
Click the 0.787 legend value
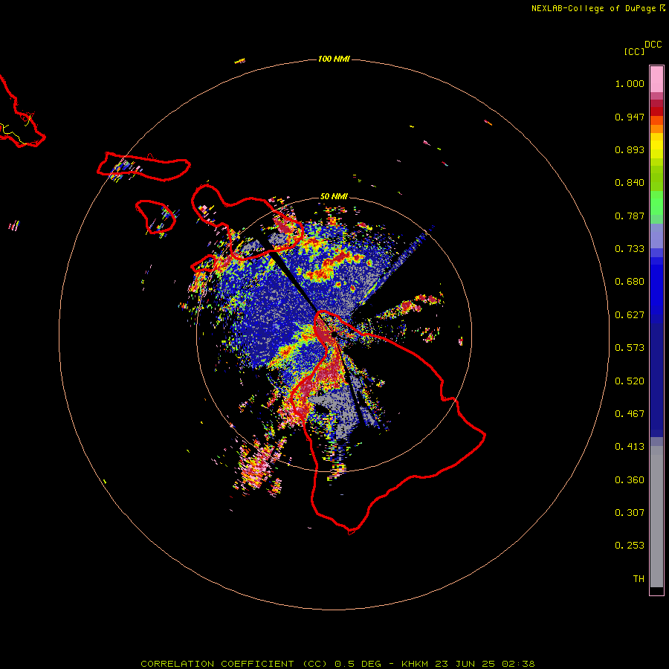click(x=630, y=216)
